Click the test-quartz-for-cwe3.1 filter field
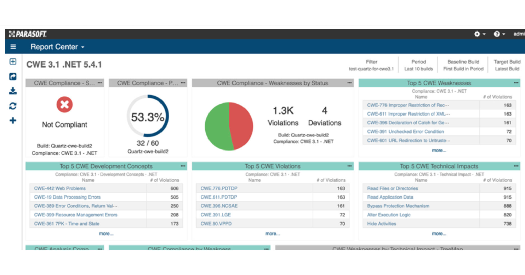 point(371,68)
